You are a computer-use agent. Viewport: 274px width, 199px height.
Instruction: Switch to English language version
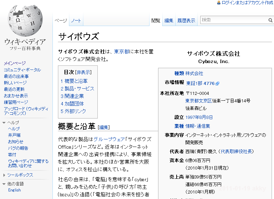click(14, 190)
